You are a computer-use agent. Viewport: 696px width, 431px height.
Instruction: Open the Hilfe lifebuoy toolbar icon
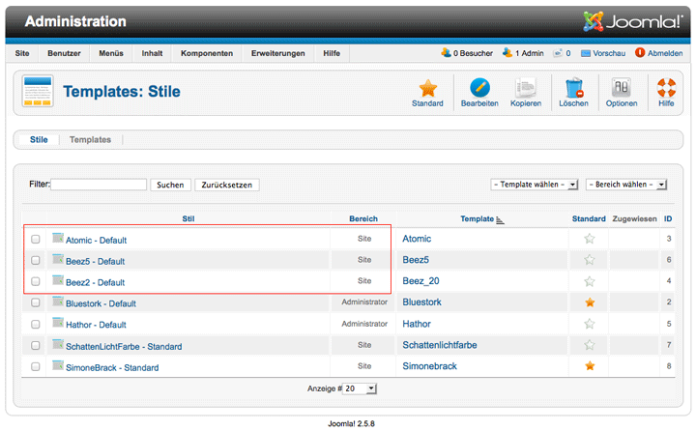(666, 87)
